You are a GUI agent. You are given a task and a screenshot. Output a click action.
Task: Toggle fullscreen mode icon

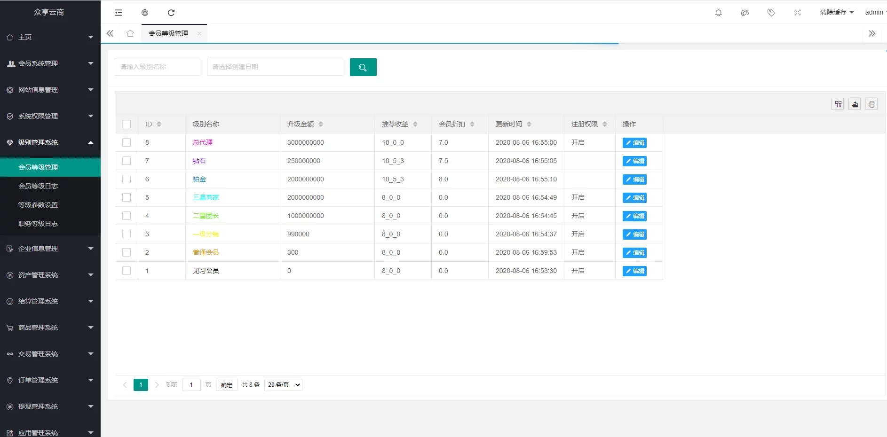click(x=797, y=13)
